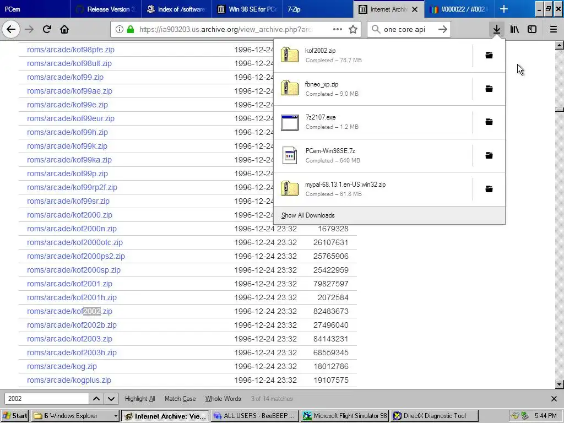Toggle the downloads panel button

point(497,29)
